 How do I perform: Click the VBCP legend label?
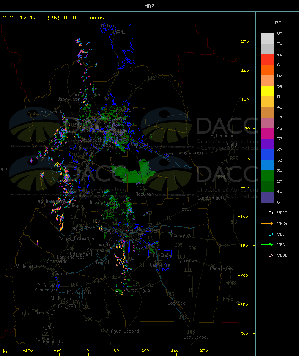point(282,213)
